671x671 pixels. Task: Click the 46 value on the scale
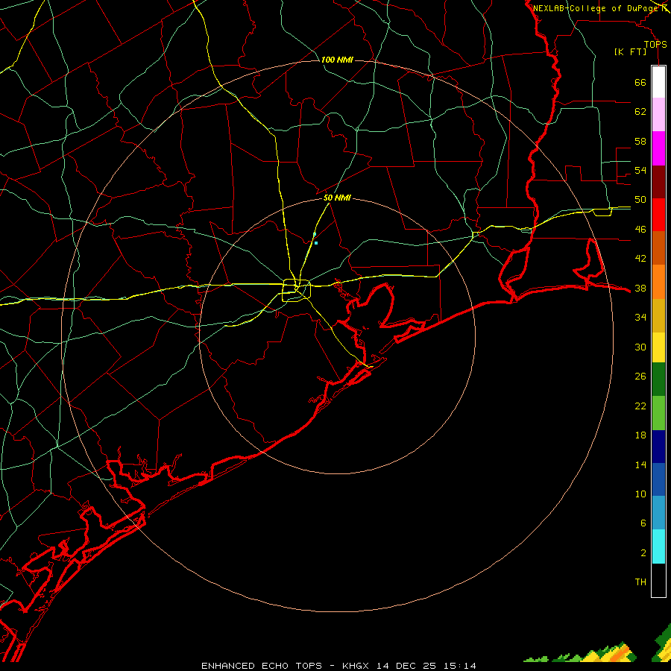[640, 230]
